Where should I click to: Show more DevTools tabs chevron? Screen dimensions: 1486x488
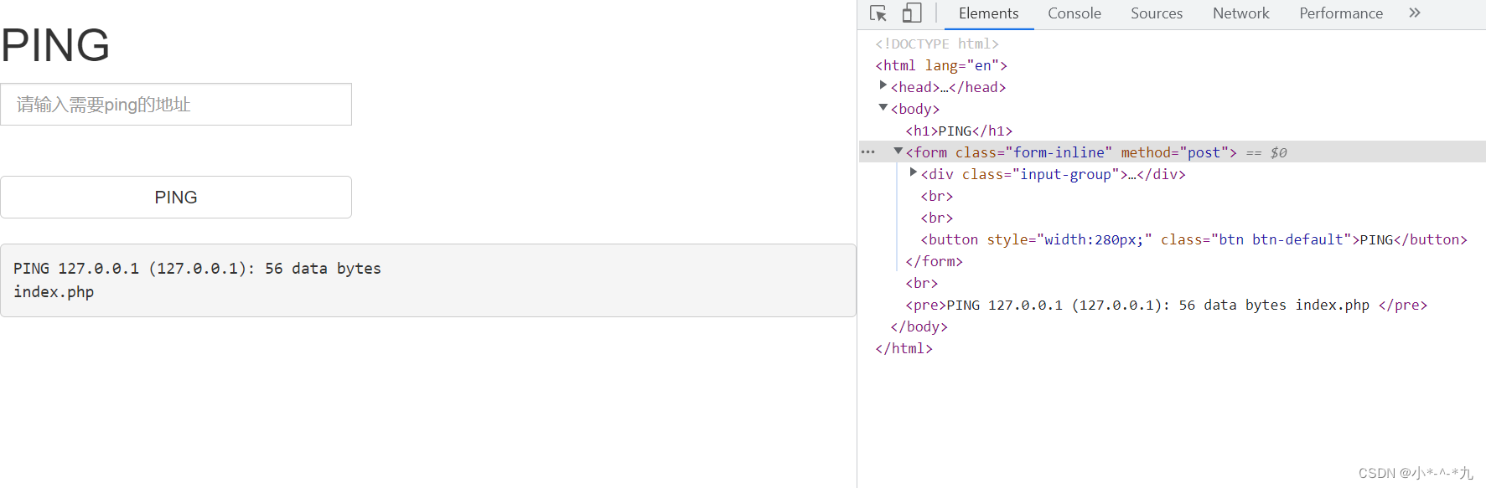[x=1415, y=13]
